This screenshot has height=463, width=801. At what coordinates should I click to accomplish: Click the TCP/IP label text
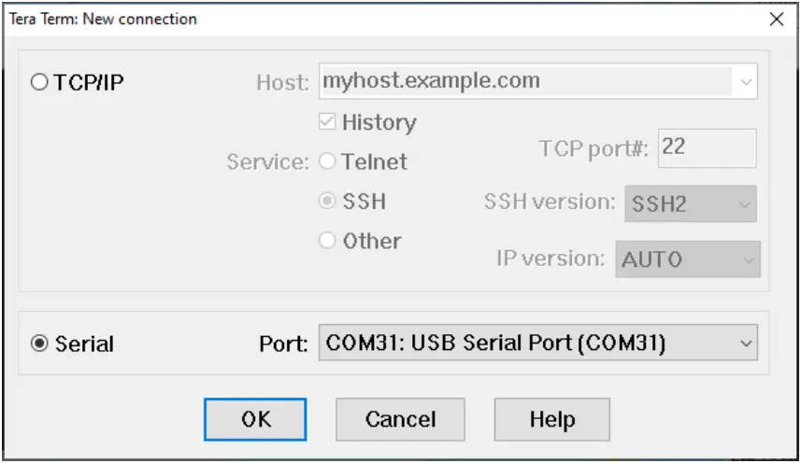click(x=89, y=82)
